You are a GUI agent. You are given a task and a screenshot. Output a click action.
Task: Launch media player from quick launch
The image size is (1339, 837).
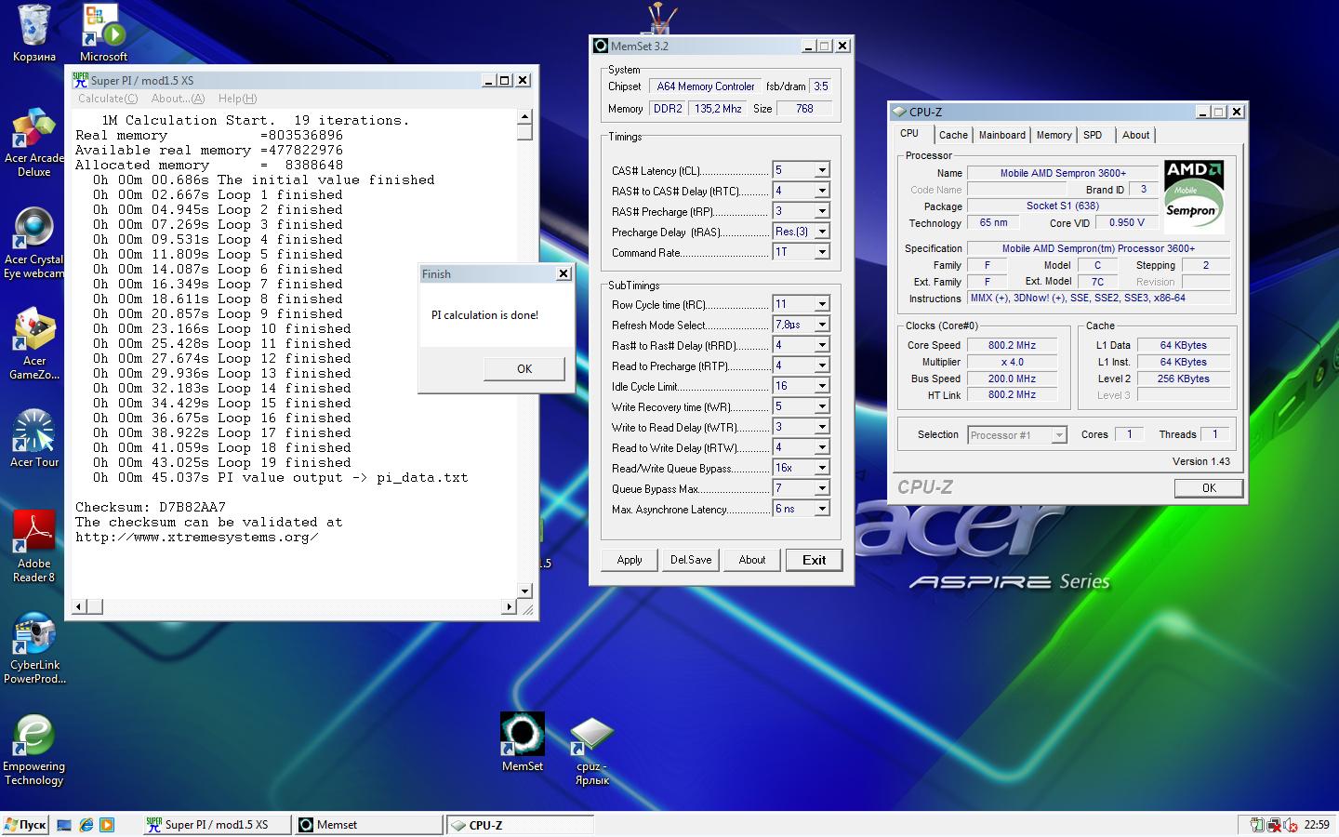[107, 825]
